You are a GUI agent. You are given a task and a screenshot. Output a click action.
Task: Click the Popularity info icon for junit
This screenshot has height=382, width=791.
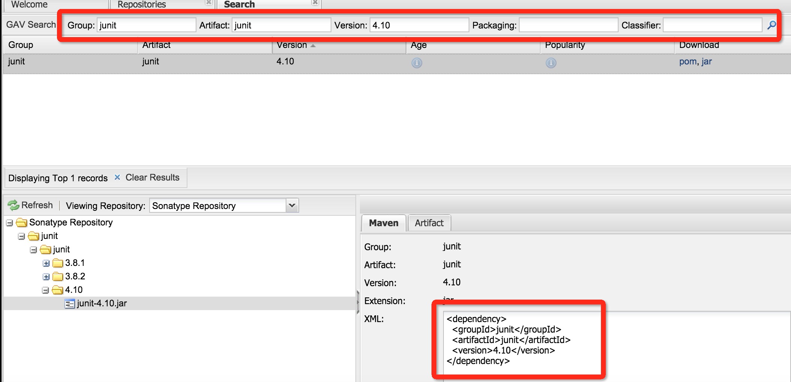[551, 63]
